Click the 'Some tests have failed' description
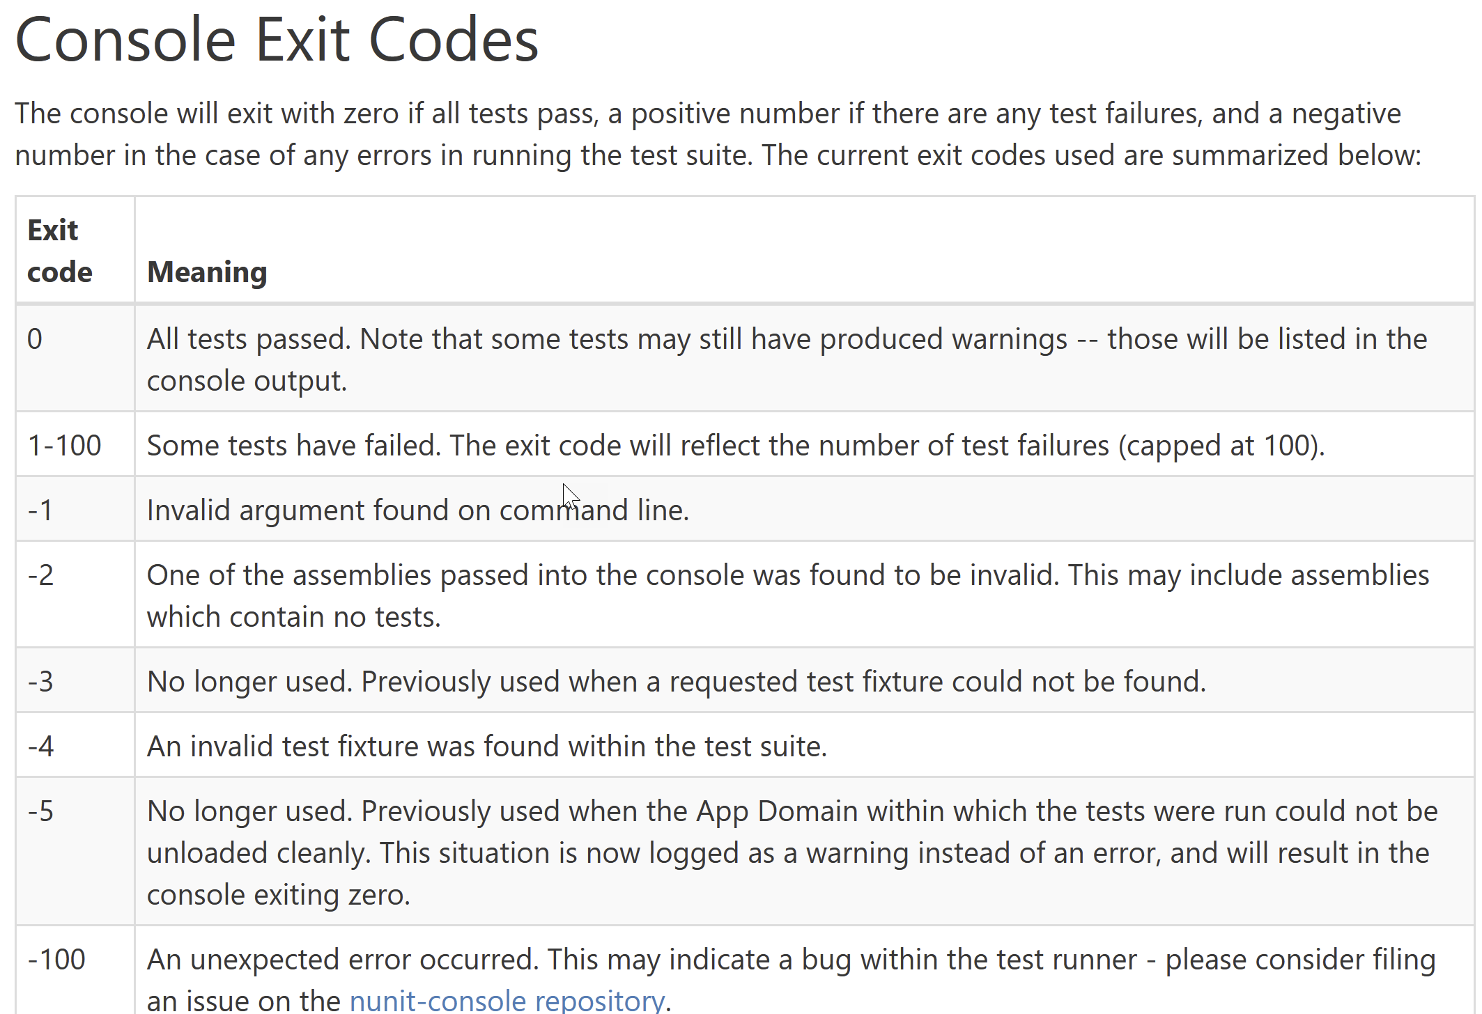 coord(736,445)
